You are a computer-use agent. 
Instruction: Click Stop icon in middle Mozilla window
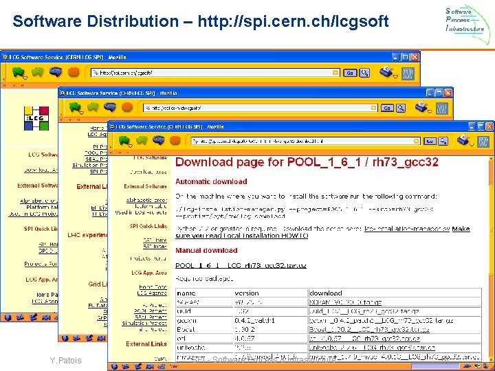tap(127, 108)
